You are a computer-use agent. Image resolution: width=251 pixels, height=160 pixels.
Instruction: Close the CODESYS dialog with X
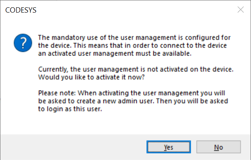tap(240, 10)
